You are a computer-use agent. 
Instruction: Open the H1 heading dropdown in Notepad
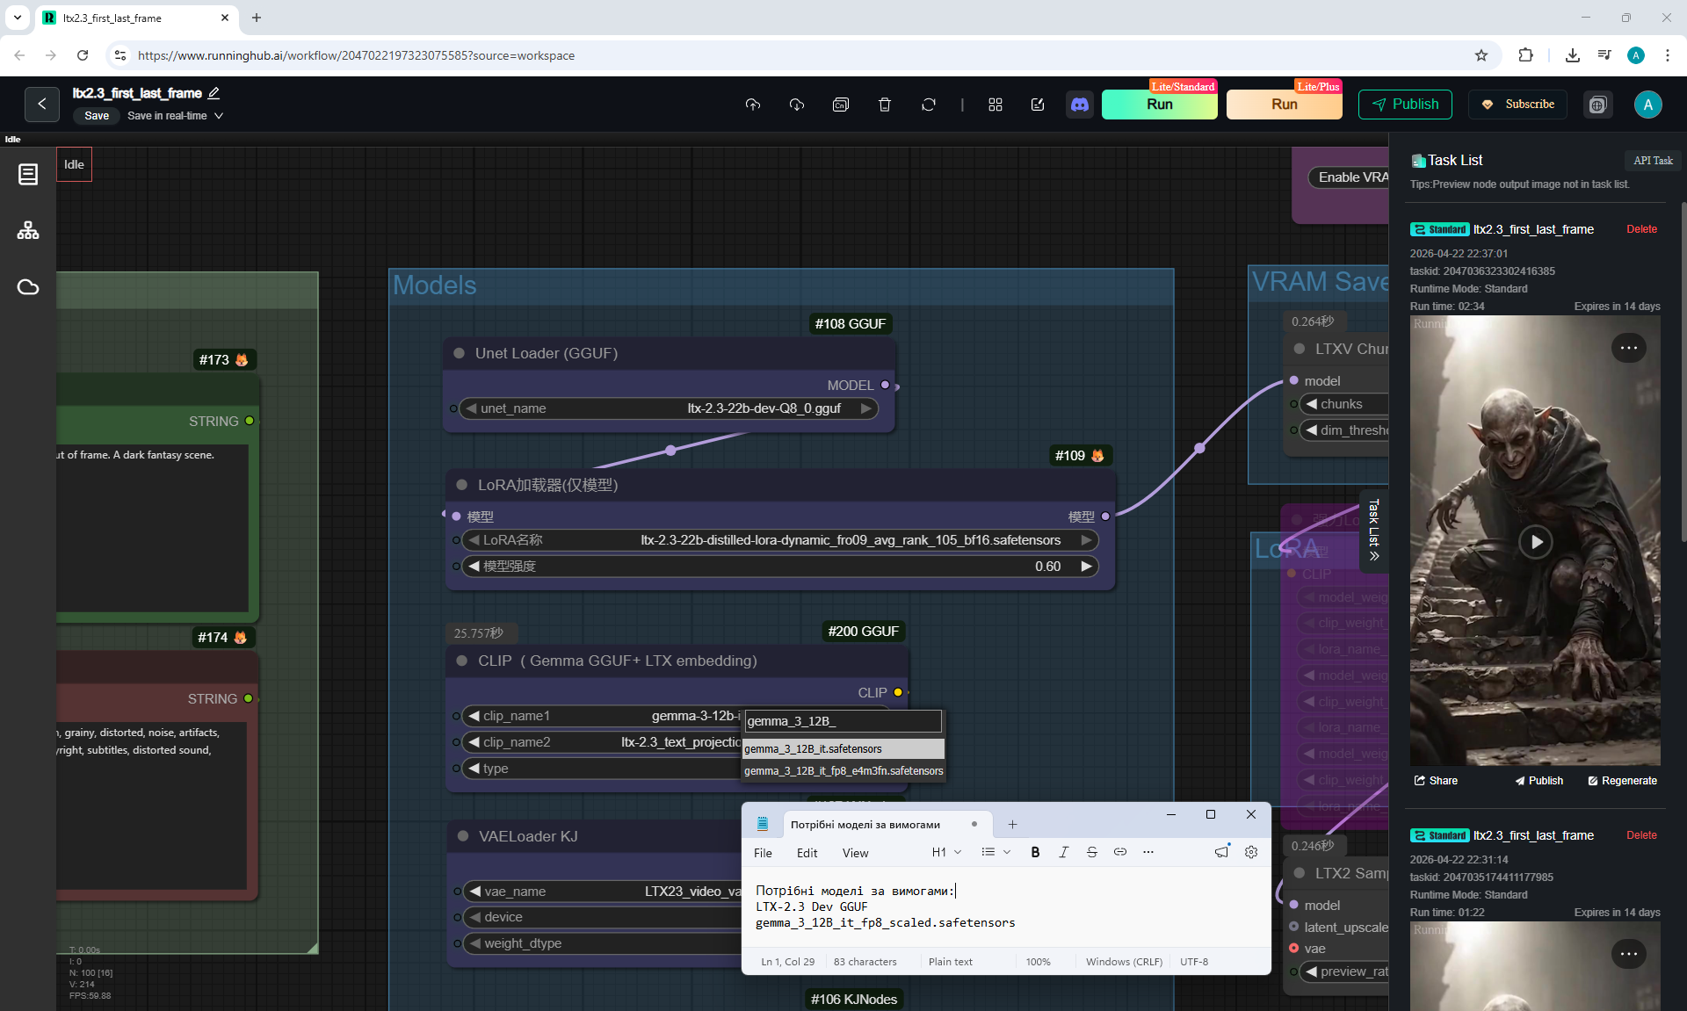pyautogui.click(x=946, y=852)
